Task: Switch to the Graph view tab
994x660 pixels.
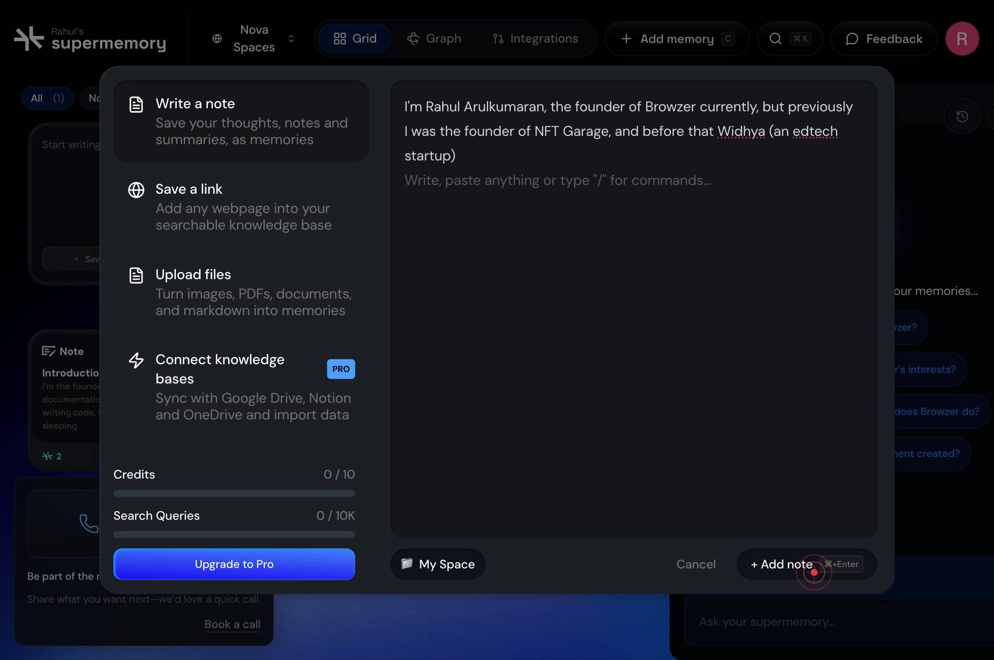Action: click(434, 39)
